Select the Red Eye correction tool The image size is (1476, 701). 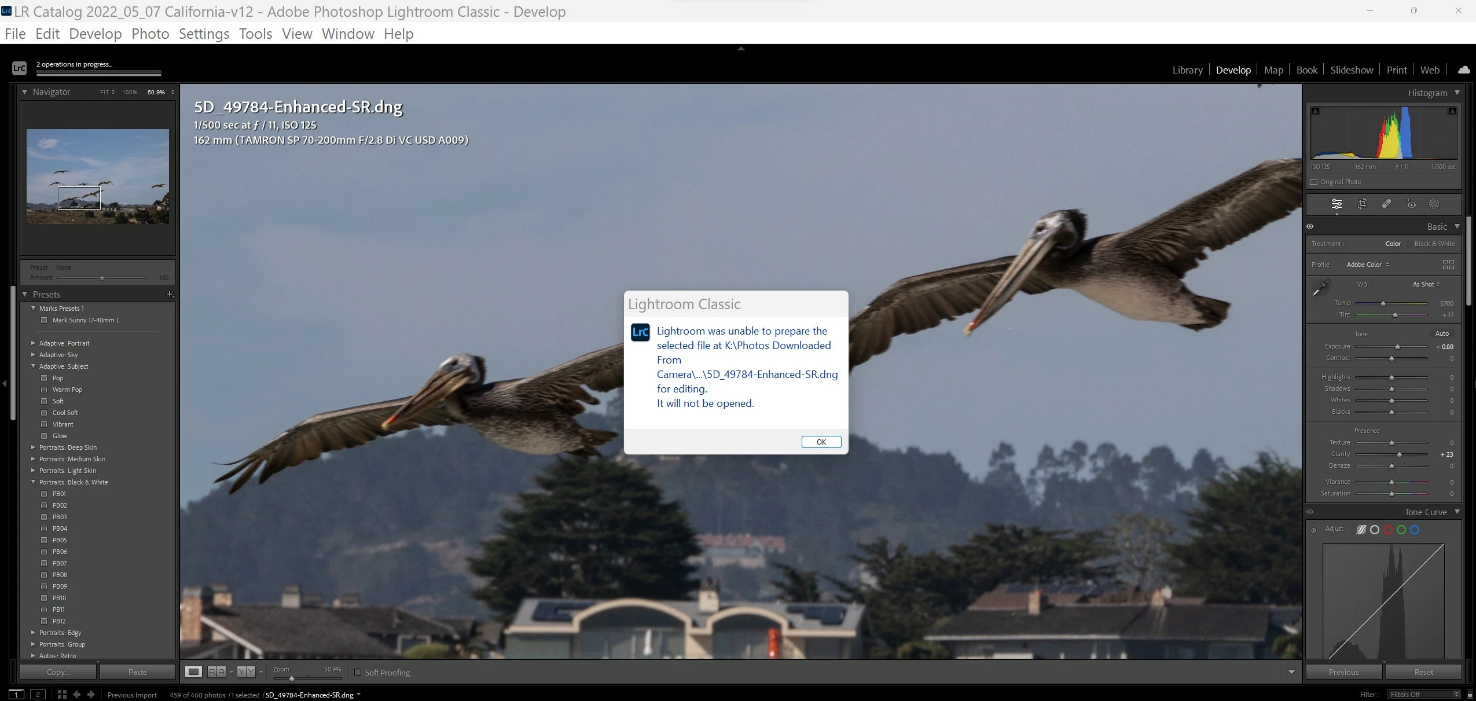click(1411, 204)
